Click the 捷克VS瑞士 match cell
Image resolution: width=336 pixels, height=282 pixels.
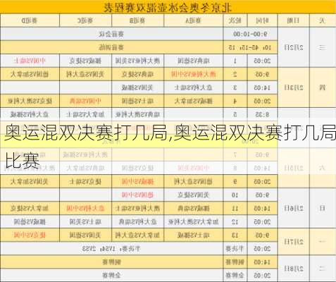coord(85,181)
